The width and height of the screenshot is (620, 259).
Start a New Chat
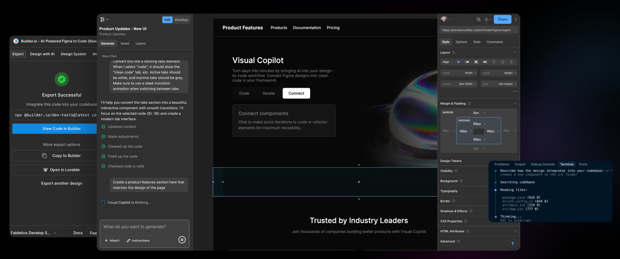click(109, 56)
